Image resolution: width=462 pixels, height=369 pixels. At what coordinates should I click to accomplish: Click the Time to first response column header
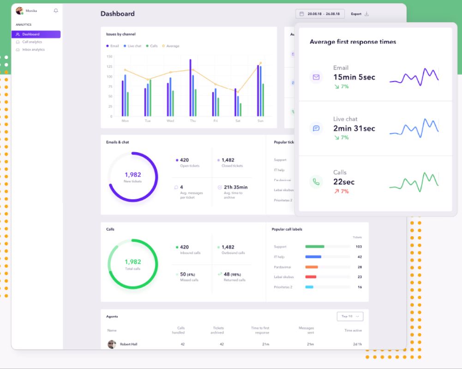click(260, 330)
